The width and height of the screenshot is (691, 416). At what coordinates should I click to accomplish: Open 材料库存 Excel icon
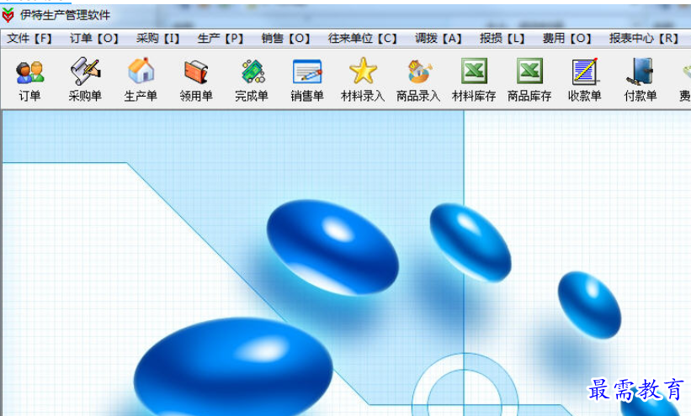(474, 71)
